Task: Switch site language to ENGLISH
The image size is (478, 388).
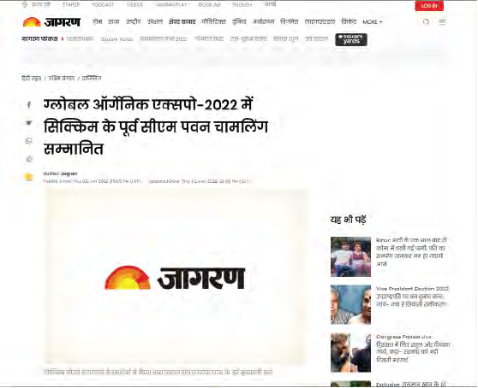Action: tap(242, 5)
